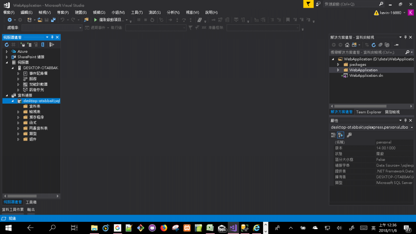The height and width of the screenshot is (234, 416).
Task: Collapse the 資料連接 node
Action: [x=7, y=95]
